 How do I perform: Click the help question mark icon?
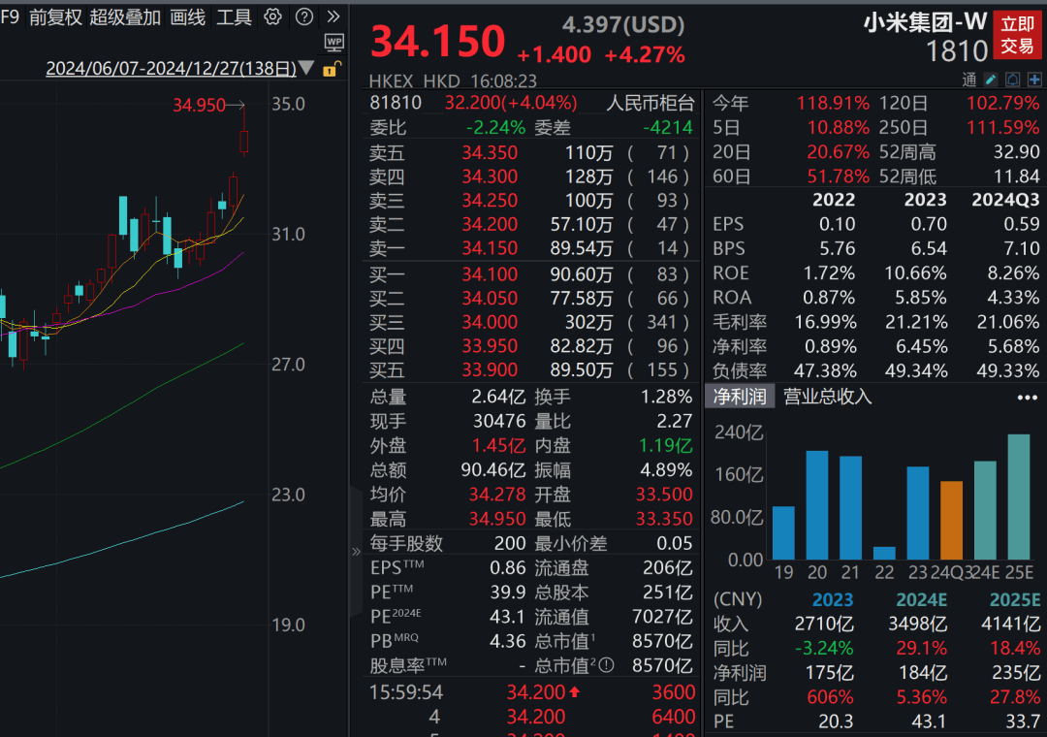click(x=303, y=16)
